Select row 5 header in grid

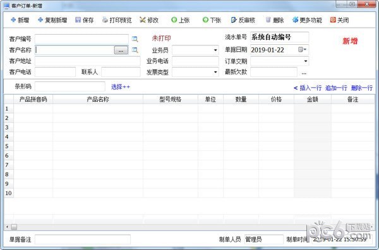pyautogui.click(x=9, y=146)
